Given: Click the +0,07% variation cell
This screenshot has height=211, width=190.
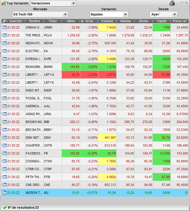Looking at the screenshot, I should 89,193.
